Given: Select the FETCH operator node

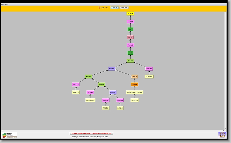Looking at the screenshot, I should [x=135, y=77].
